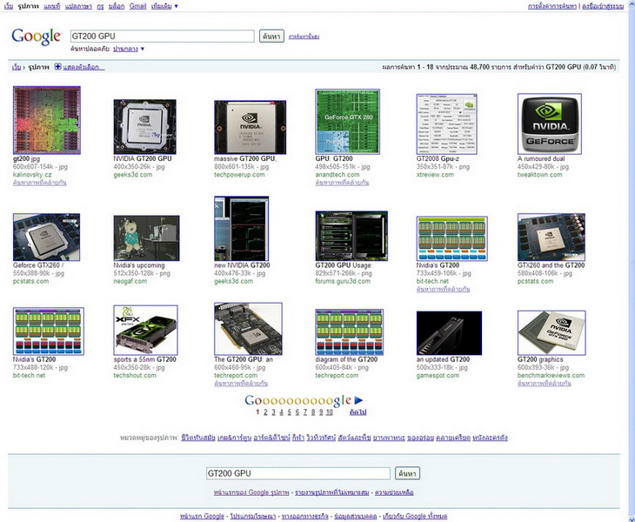The width and height of the screenshot is (635, 522).
Task: Open the SafeSearch moderate dropdown
Action: (129, 49)
